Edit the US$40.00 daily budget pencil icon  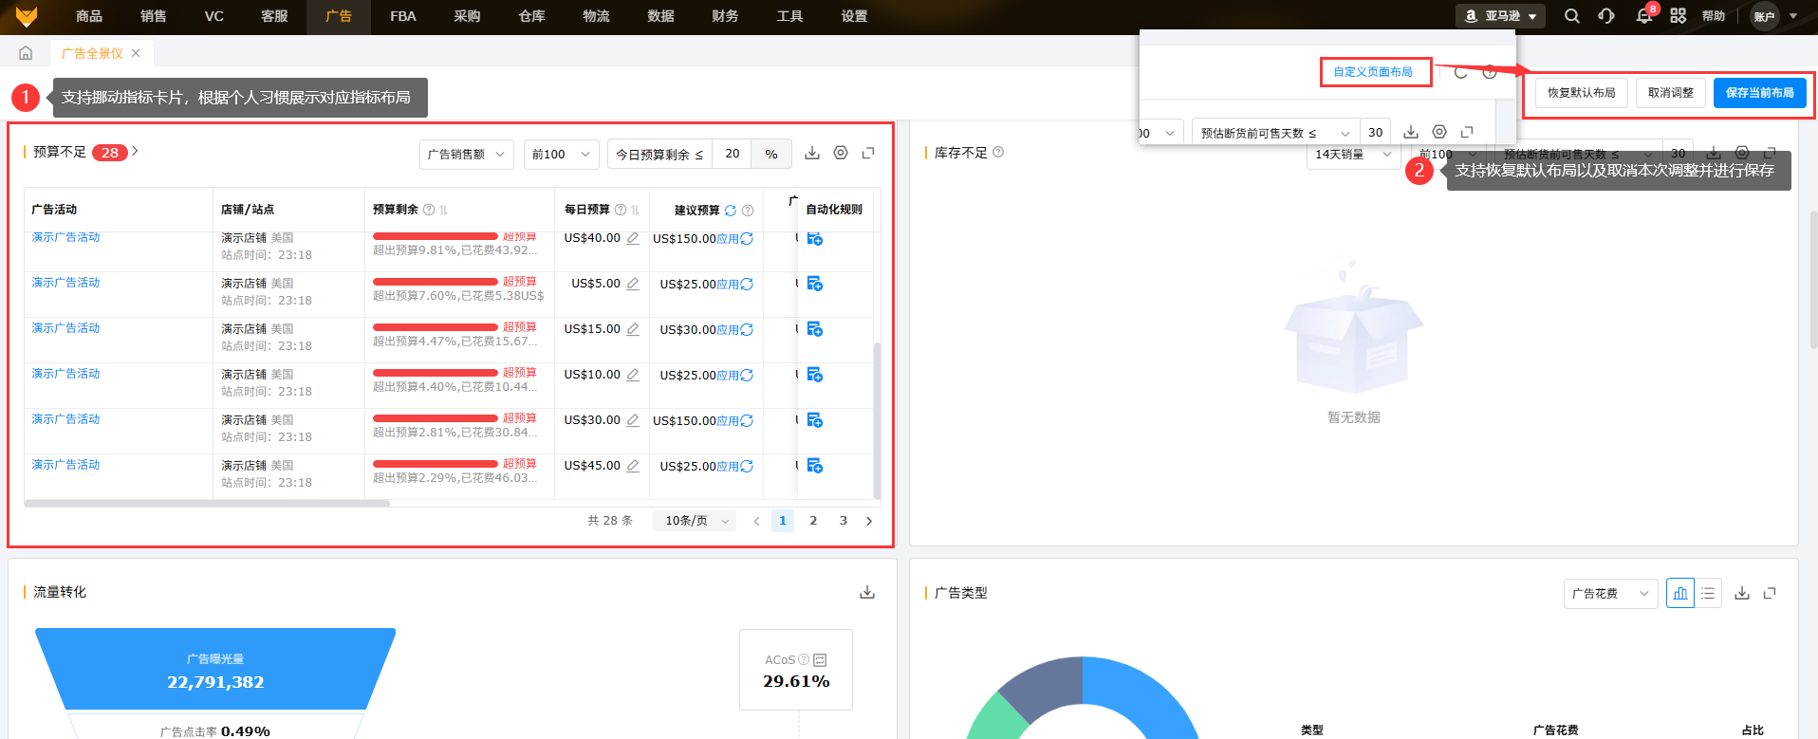coord(633,238)
